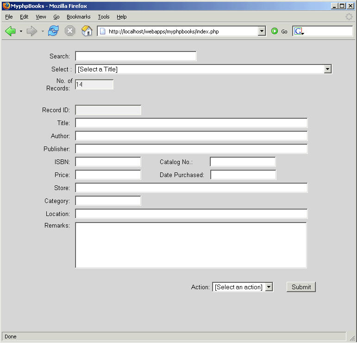357x343 pixels.
Task: Click the window resize grip icon
Action: coord(352,337)
